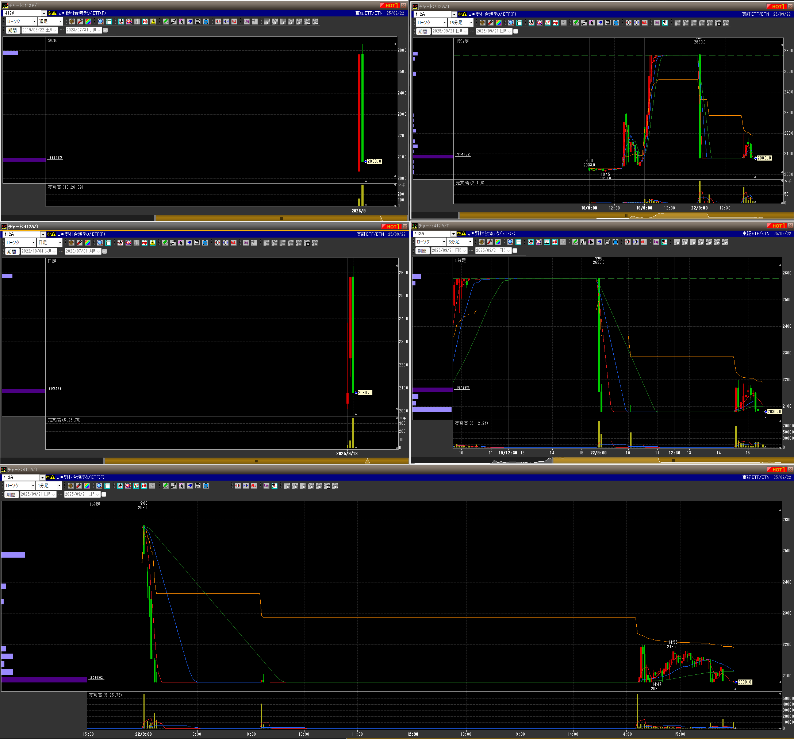The image size is (794, 739).
Task: Click the magnifier zoom icon in 15-minute chart toolbar
Action: (x=511, y=23)
